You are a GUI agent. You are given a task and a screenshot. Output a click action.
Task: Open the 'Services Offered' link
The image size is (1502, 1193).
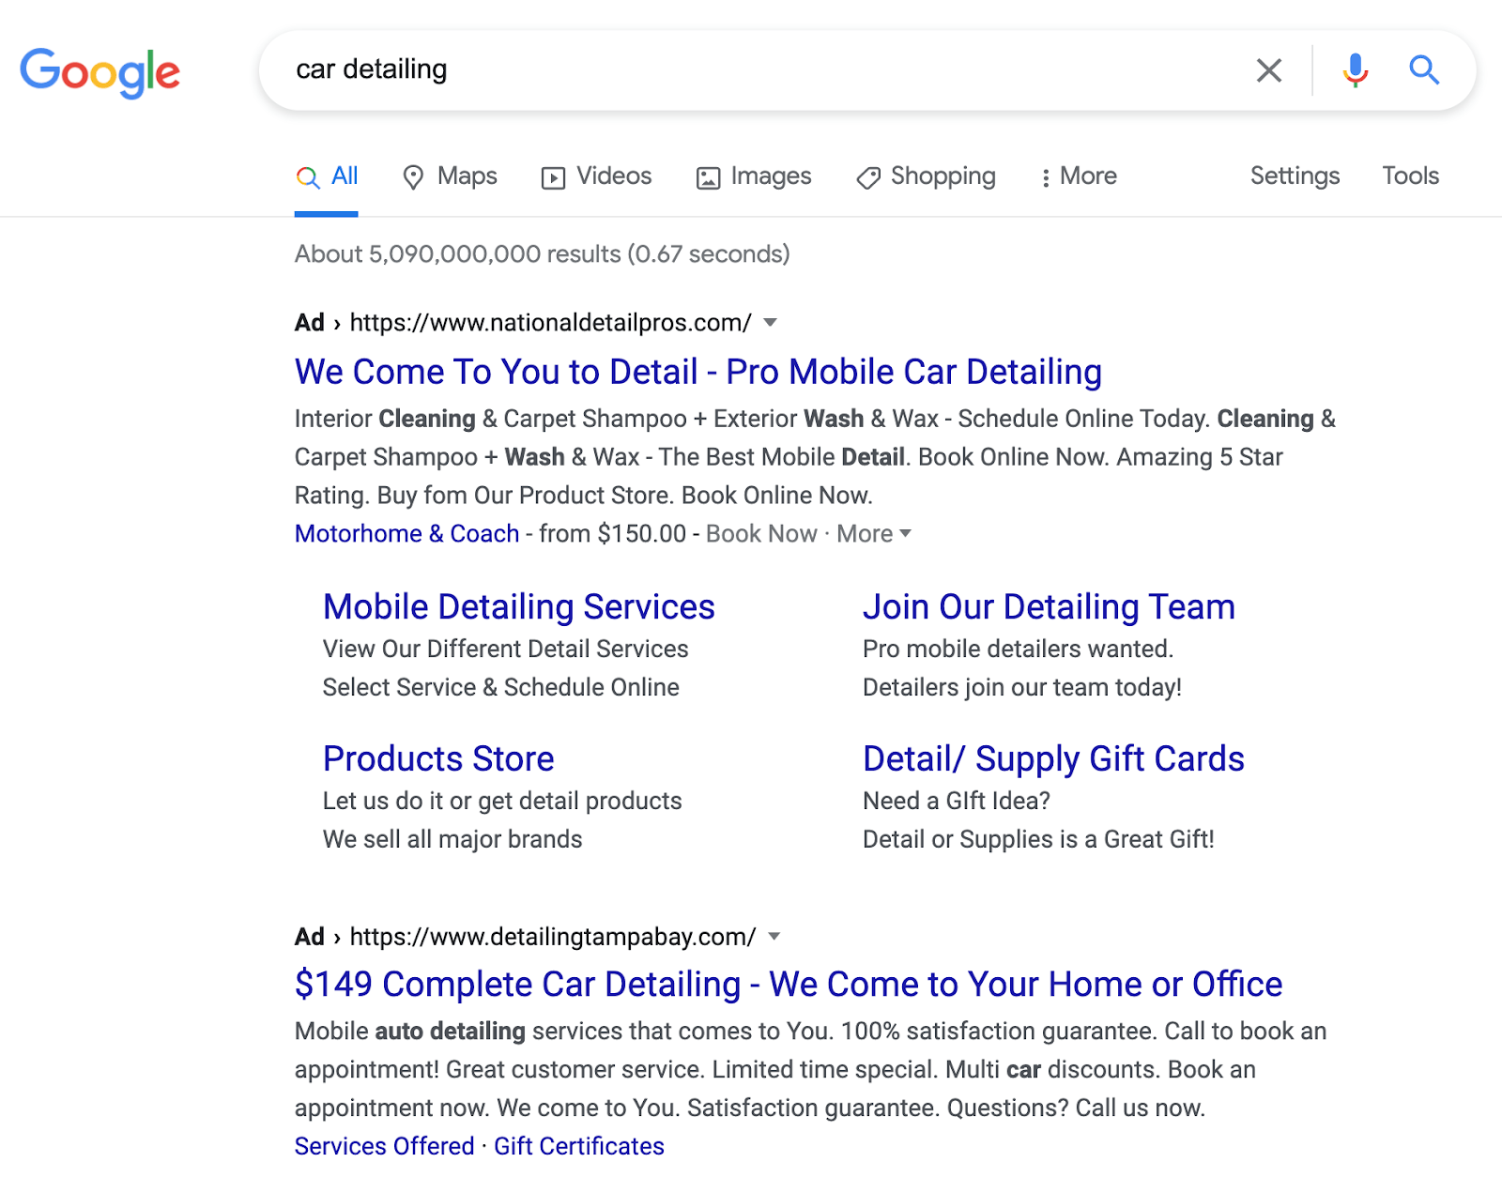[x=385, y=1146]
